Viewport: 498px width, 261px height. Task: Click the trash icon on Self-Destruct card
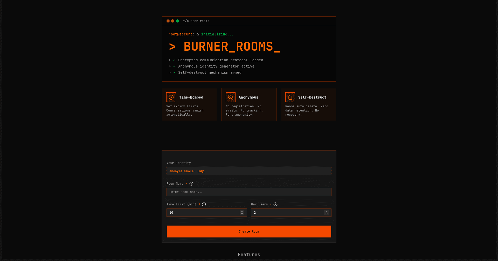tap(290, 97)
